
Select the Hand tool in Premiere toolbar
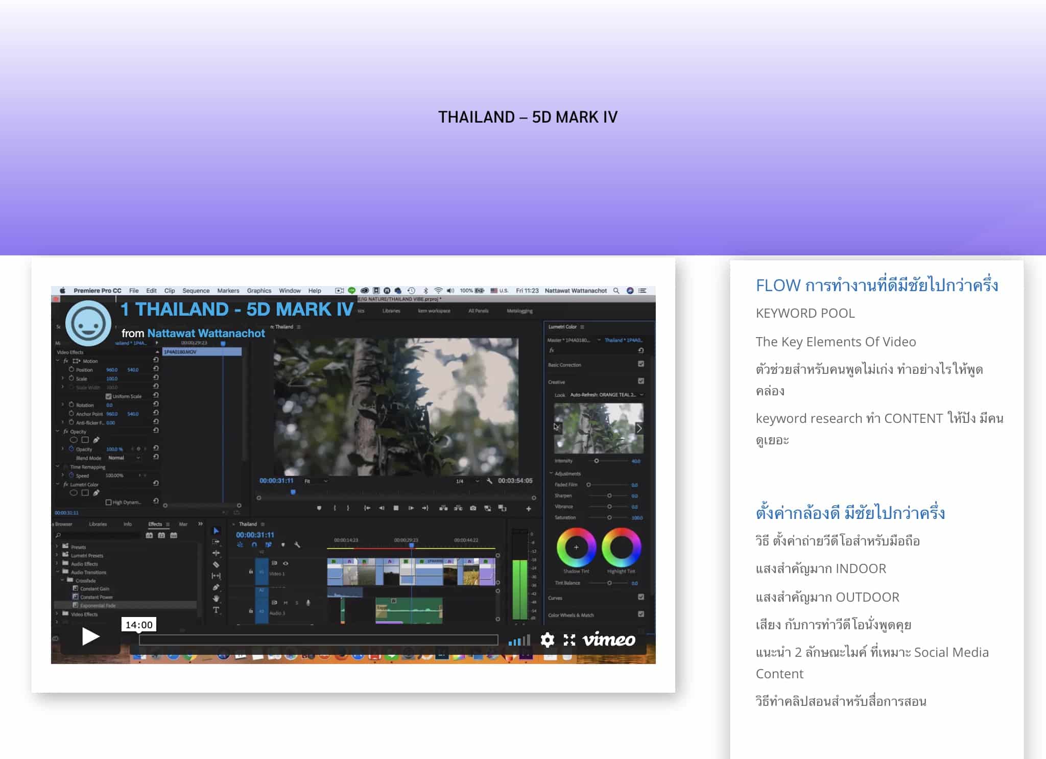tap(216, 599)
